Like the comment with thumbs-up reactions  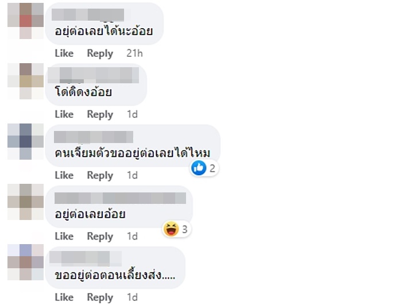tap(64, 175)
